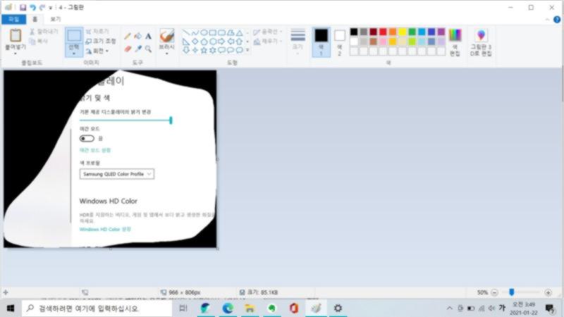Click 잘라내기 (Cut) scissors button
This screenshot has height=317, width=564.
(44, 32)
